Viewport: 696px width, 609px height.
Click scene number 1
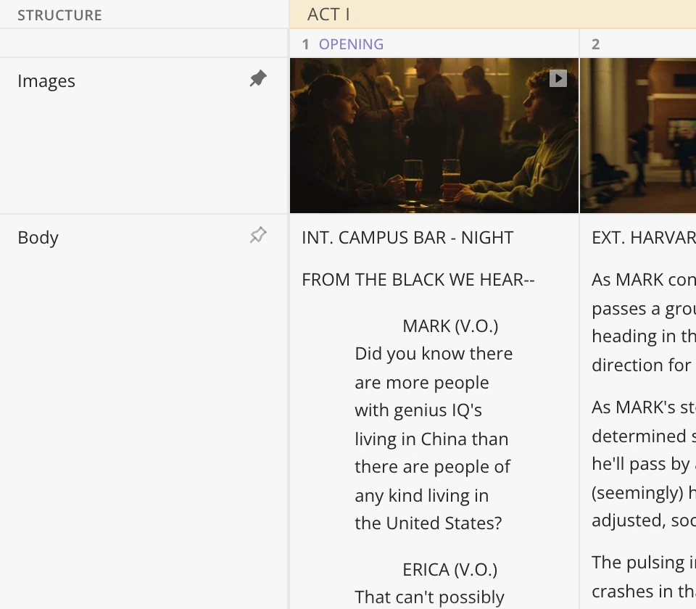coord(305,44)
